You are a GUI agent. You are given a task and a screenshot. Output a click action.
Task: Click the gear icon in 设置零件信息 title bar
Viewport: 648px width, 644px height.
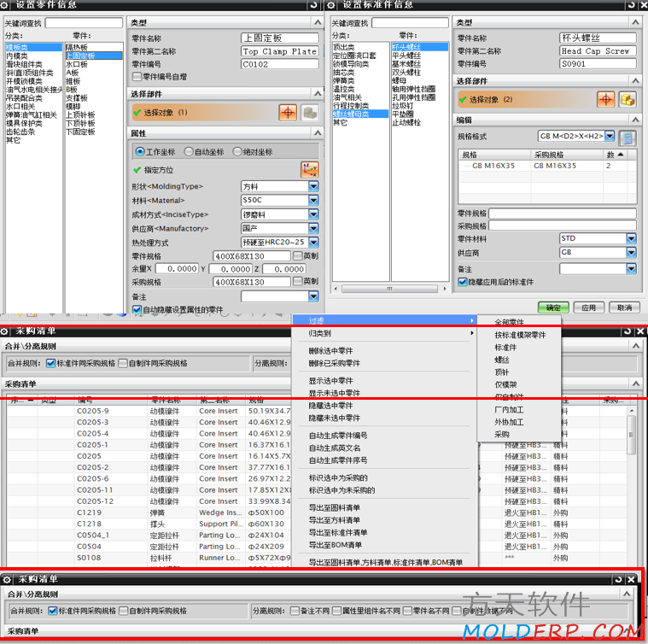click(x=6, y=5)
